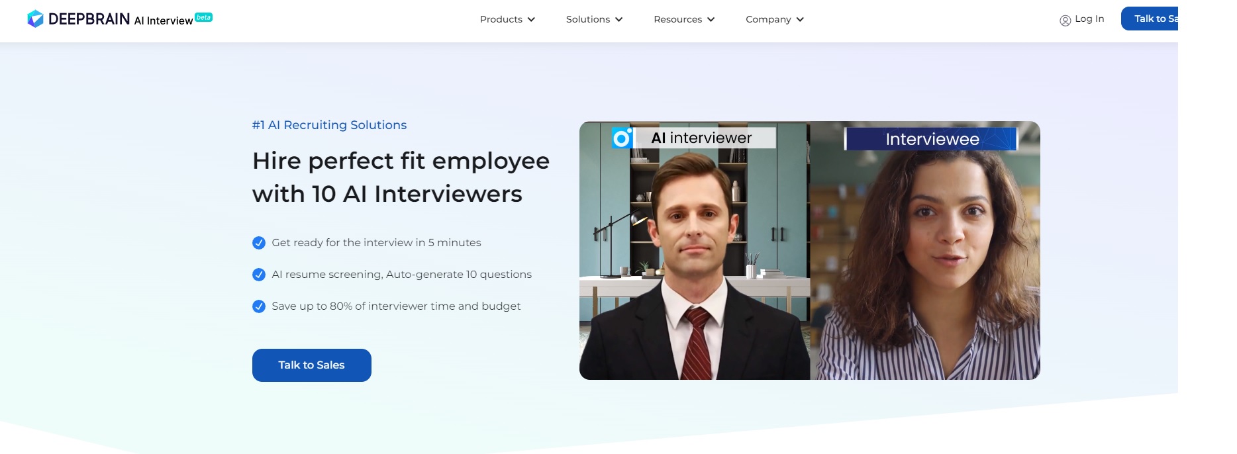Viewport: 1237px width, 454px height.
Task: Click checkmark icon beside 'AI resume screening'
Action: 259,275
